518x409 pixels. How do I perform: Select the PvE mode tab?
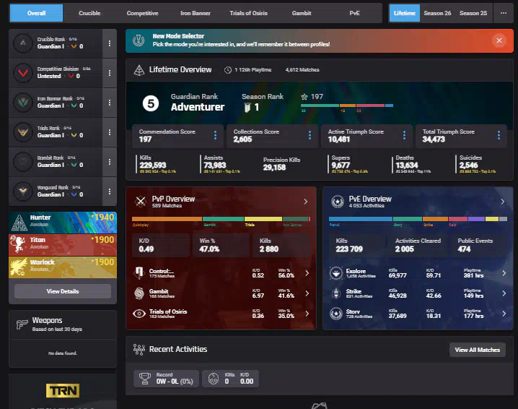tap(354, 13)
